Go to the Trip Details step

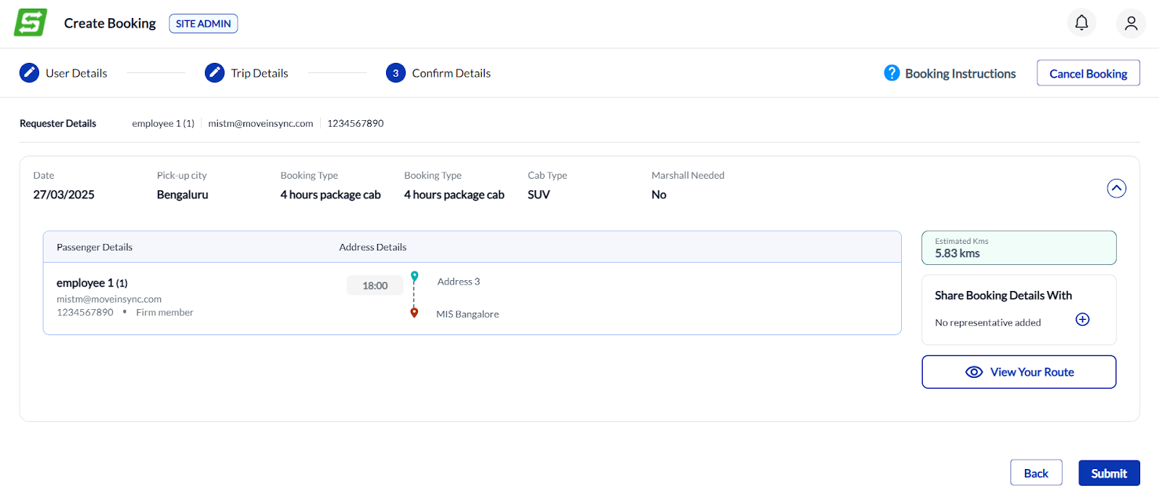[259, 73]
